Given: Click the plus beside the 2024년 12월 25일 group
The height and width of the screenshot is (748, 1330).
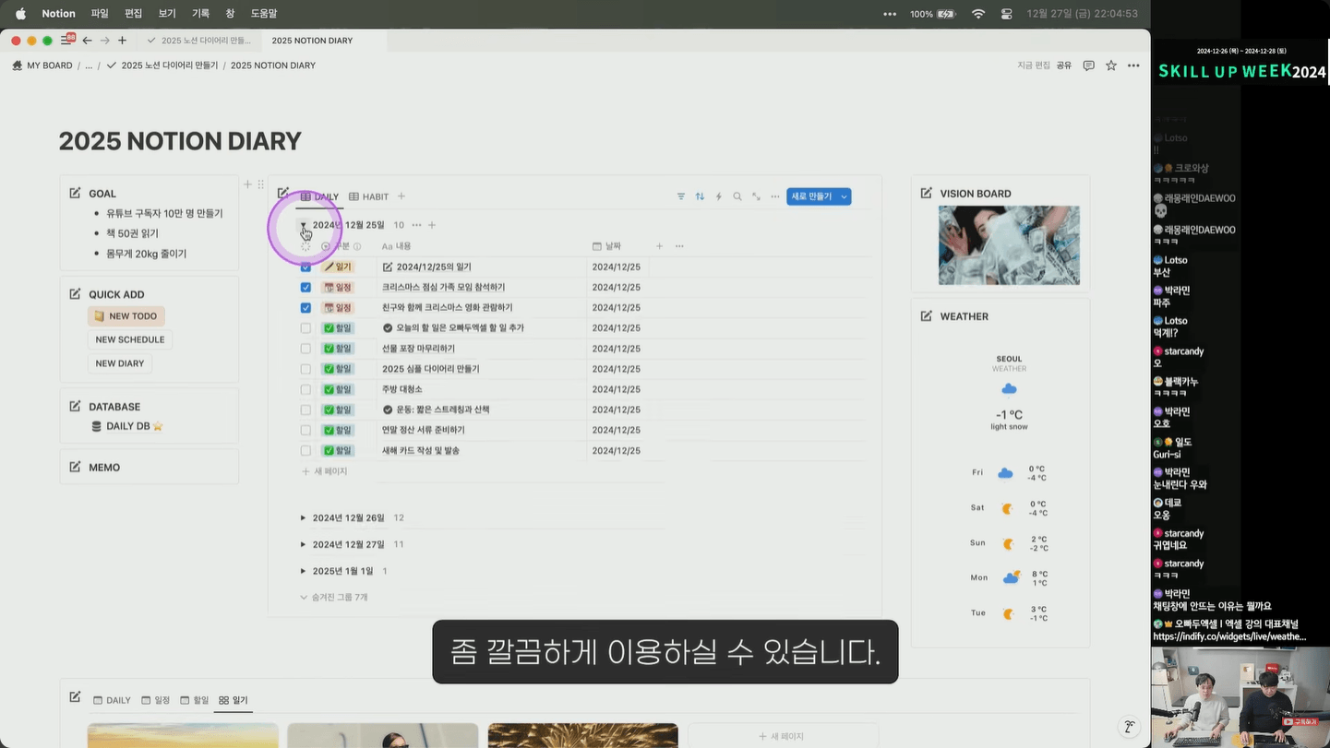Looking at the screenshot, I should [432, 225].
